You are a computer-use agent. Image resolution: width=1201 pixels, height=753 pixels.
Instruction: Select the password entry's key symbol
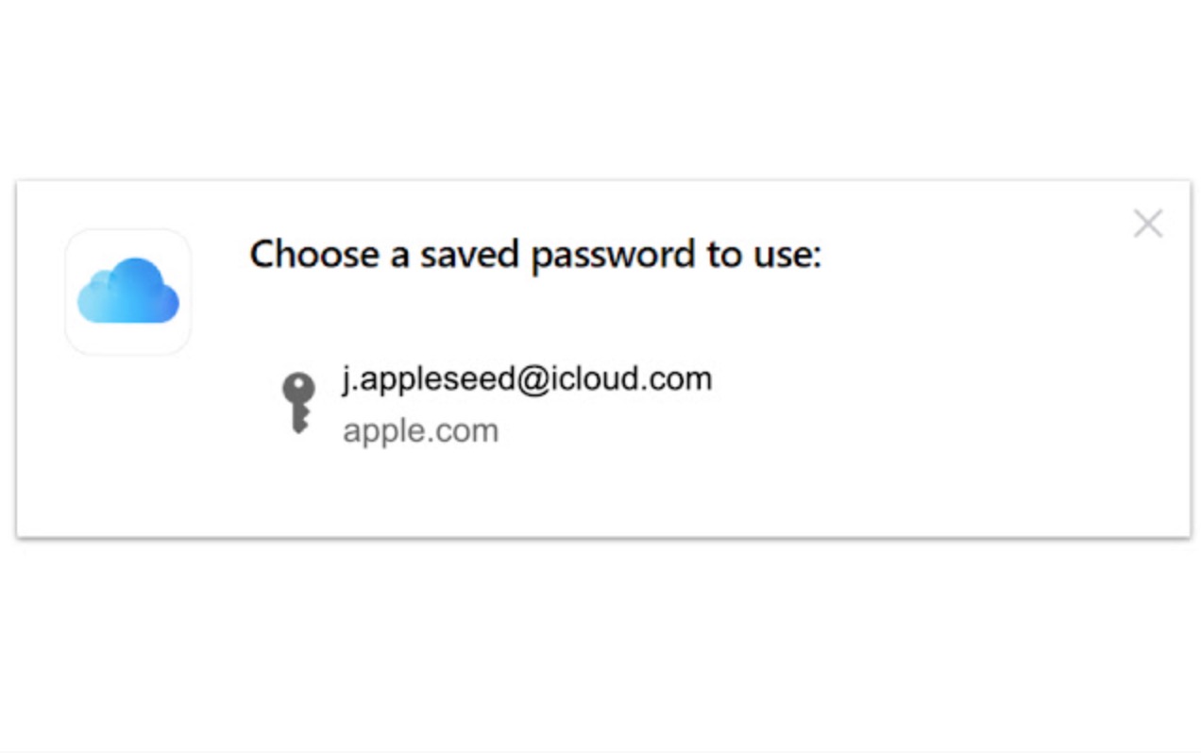pyautogui.click(x=298, y=403)
